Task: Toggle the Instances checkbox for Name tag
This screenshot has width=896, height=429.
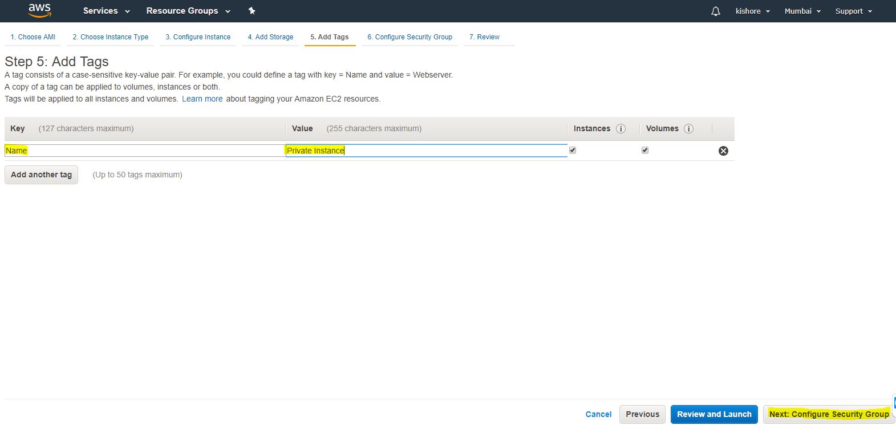Action: pos(573,150)
